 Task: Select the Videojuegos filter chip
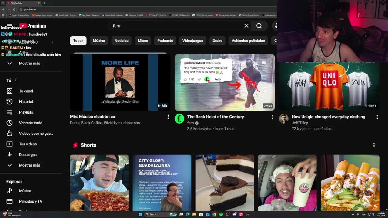click(x=193, y=41)
